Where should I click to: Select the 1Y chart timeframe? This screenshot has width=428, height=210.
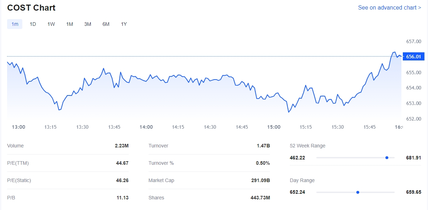coord(124,24)
